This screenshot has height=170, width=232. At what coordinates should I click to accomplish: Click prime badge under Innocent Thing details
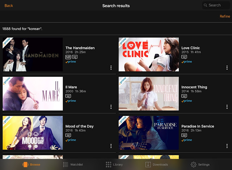pyautogui.click(x=187, y=101)
